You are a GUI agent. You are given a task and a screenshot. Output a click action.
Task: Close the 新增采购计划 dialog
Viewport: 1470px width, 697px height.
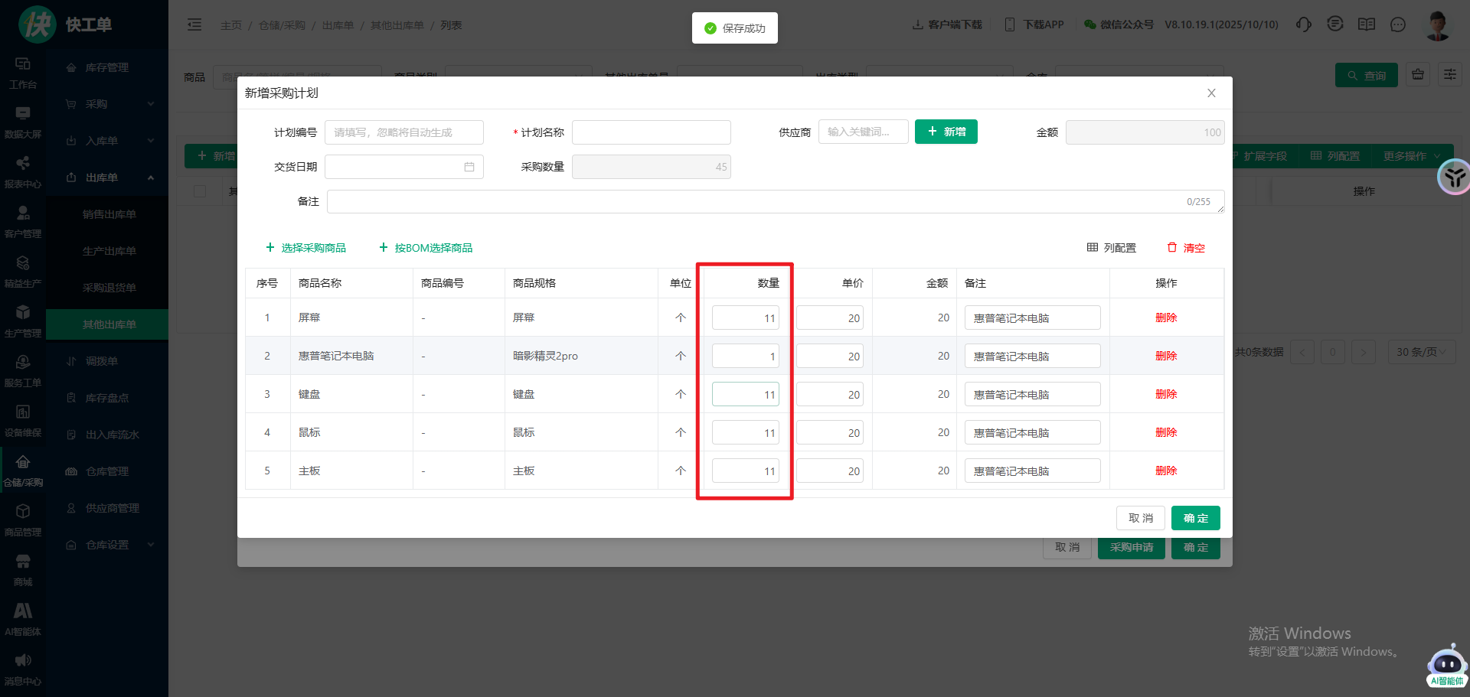click(1211, 93)
